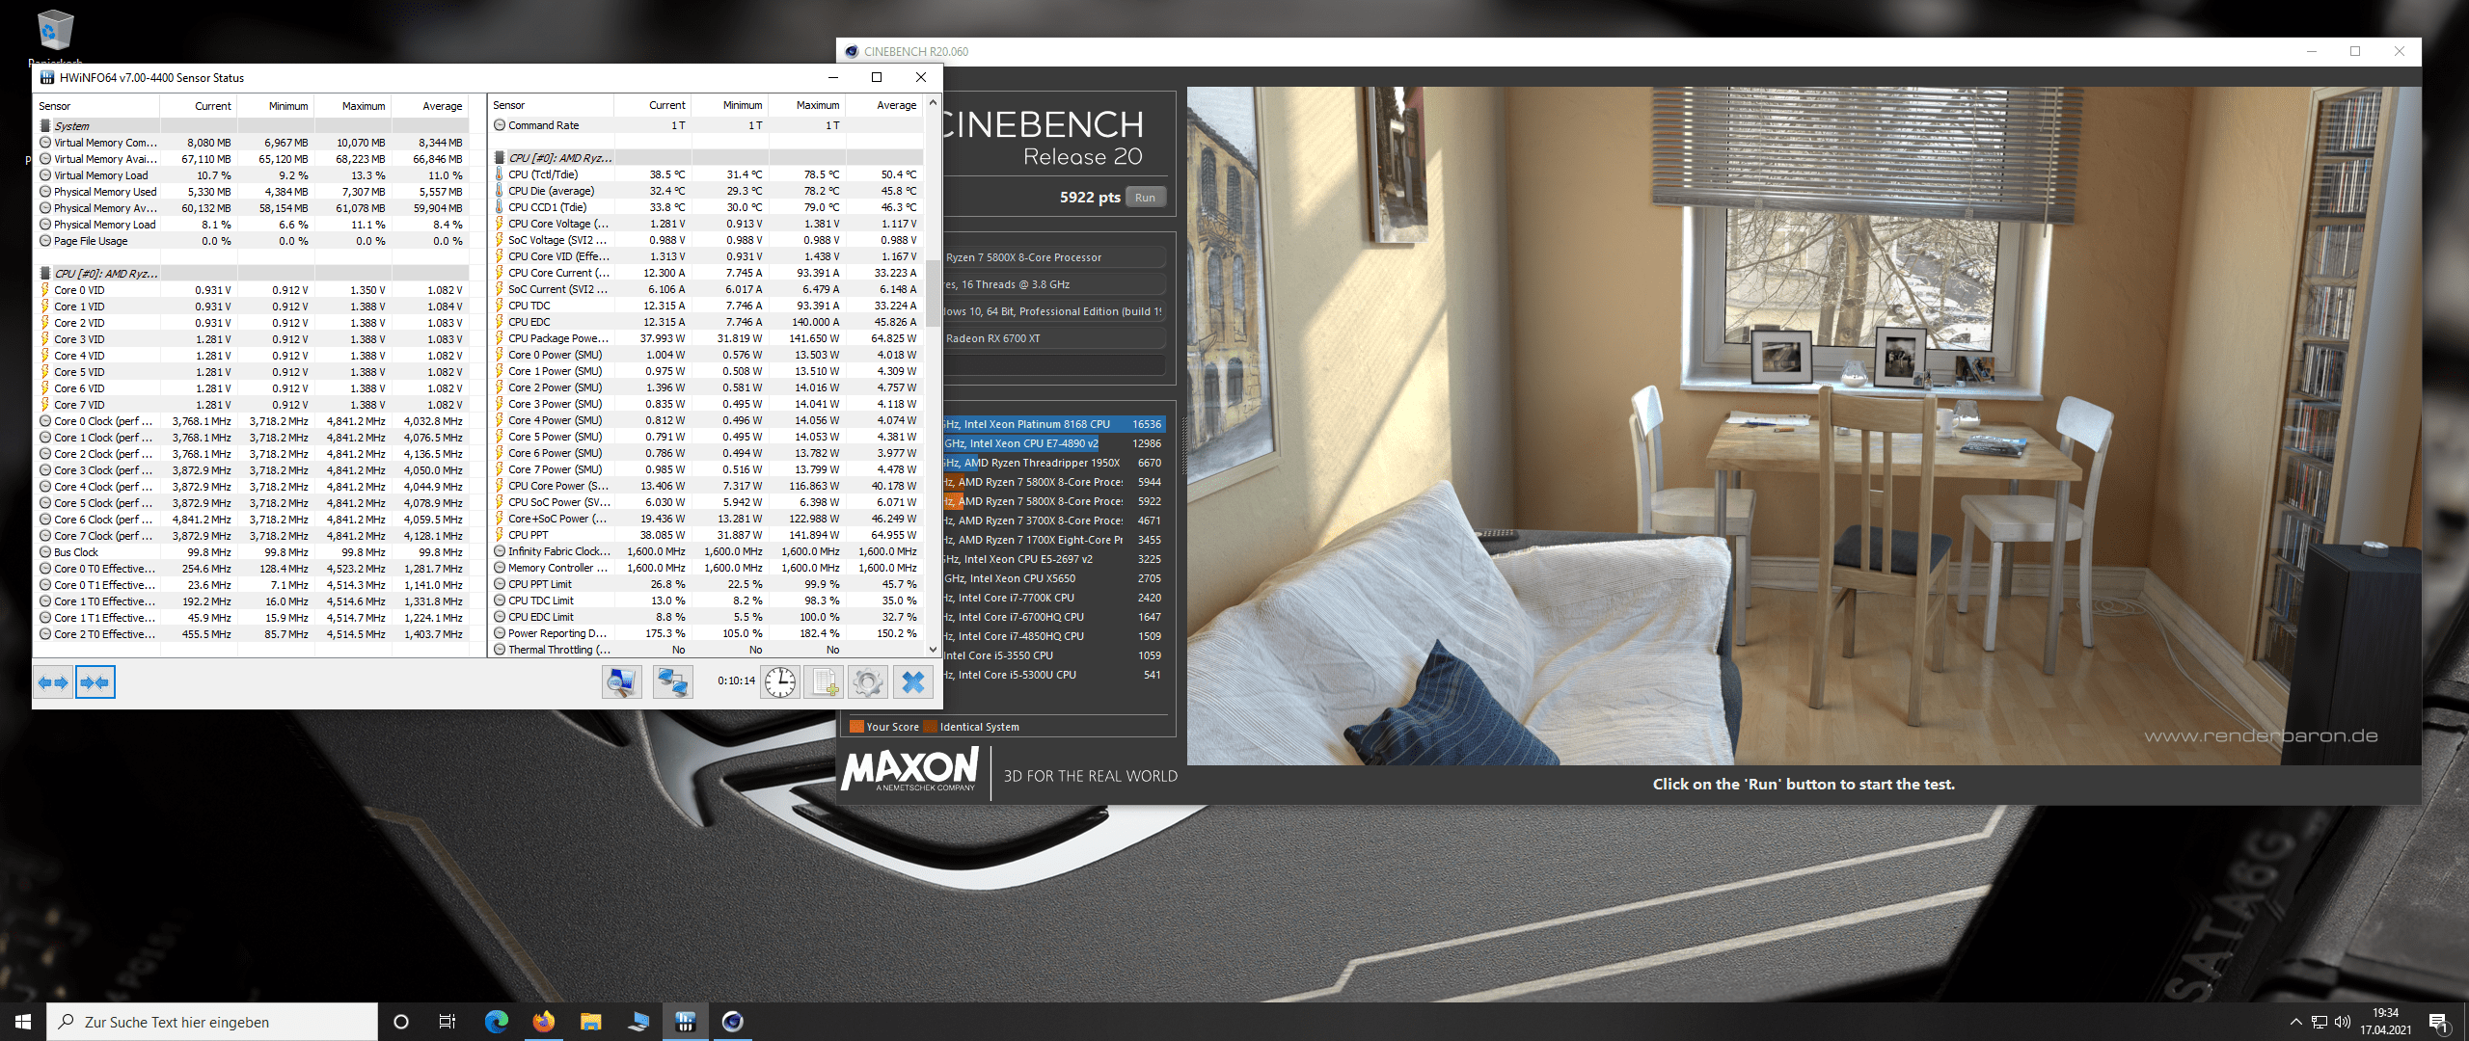This screenshot has height=1041, width=2469.
Task: Click Your Score orange legend swatch
Action: click(x=855, y=727)
